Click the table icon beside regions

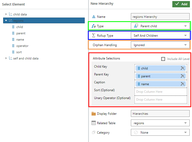[10, 21]
